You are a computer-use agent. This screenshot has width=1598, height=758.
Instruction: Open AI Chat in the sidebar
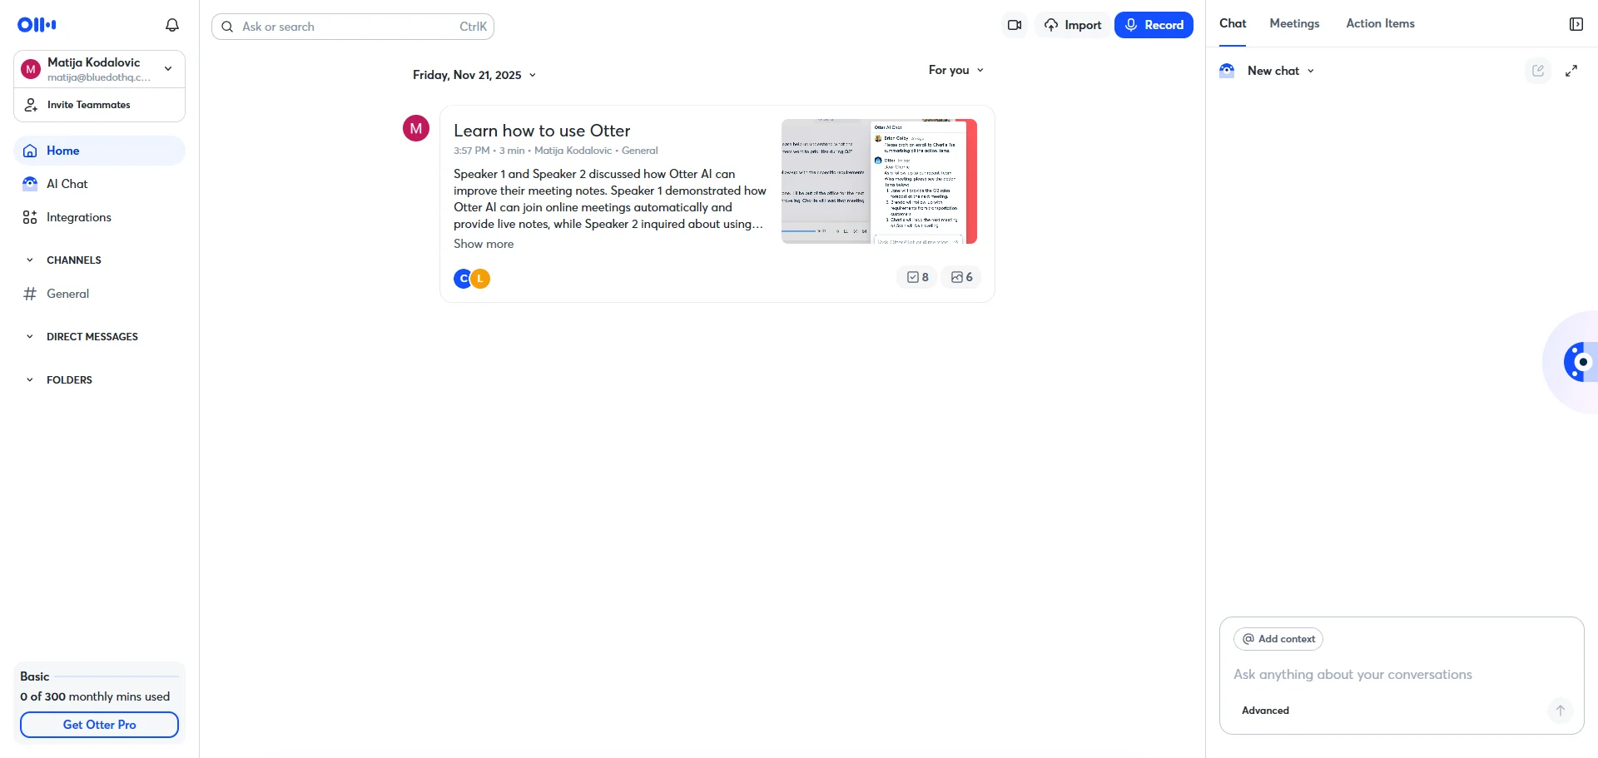tap(99, 184)
